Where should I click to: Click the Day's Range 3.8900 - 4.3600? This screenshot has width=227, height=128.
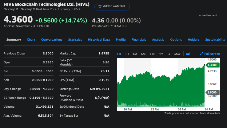pyautogui.click(x=42, y=89)
